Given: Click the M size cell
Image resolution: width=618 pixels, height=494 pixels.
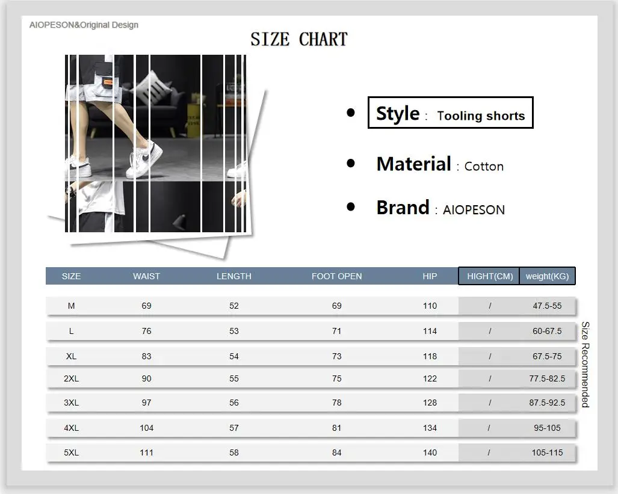Looking at the screenshot, I should pyautogui.click(x=72, y=306).
